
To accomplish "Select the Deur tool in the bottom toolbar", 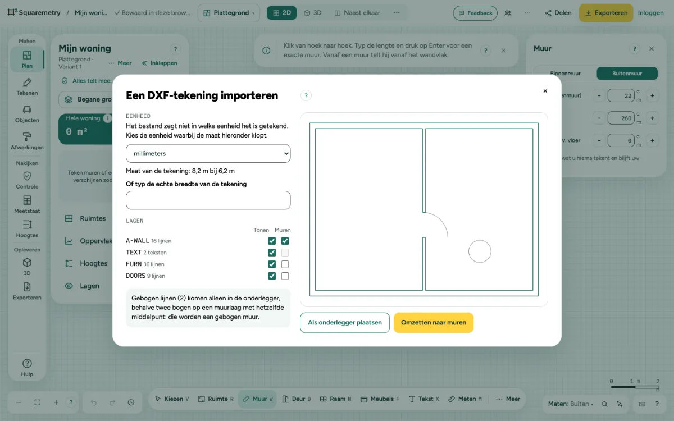I will tap(297, 399).
